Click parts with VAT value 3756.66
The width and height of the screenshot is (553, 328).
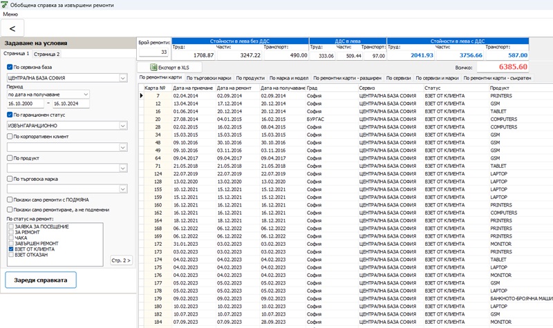click(460, 55)
